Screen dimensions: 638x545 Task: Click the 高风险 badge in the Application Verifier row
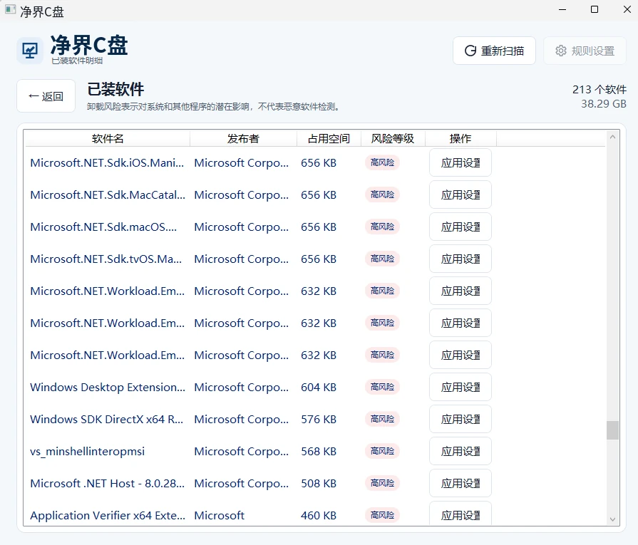click(x=383, y=515)
